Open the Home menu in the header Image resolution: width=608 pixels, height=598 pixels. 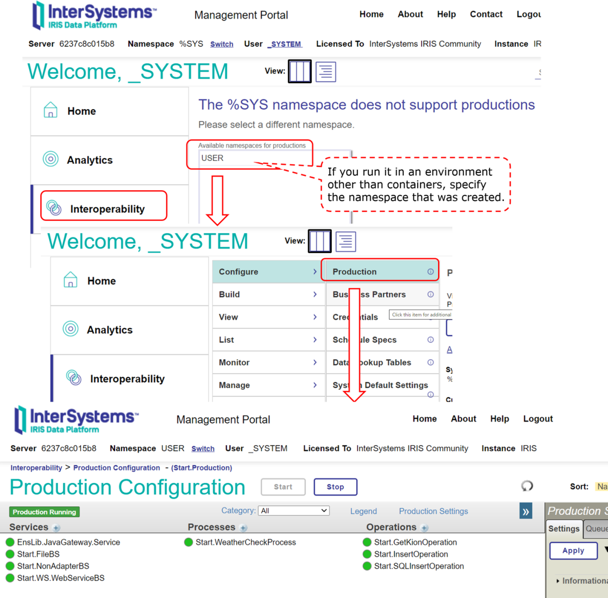(x=425, y=419)
